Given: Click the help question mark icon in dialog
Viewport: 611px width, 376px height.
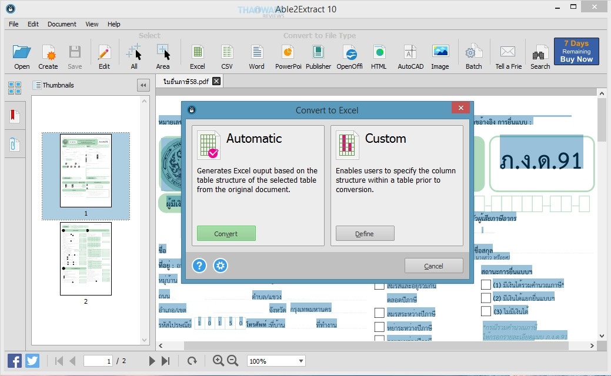Looking at the screenshot, I should [x=199, y=266].
